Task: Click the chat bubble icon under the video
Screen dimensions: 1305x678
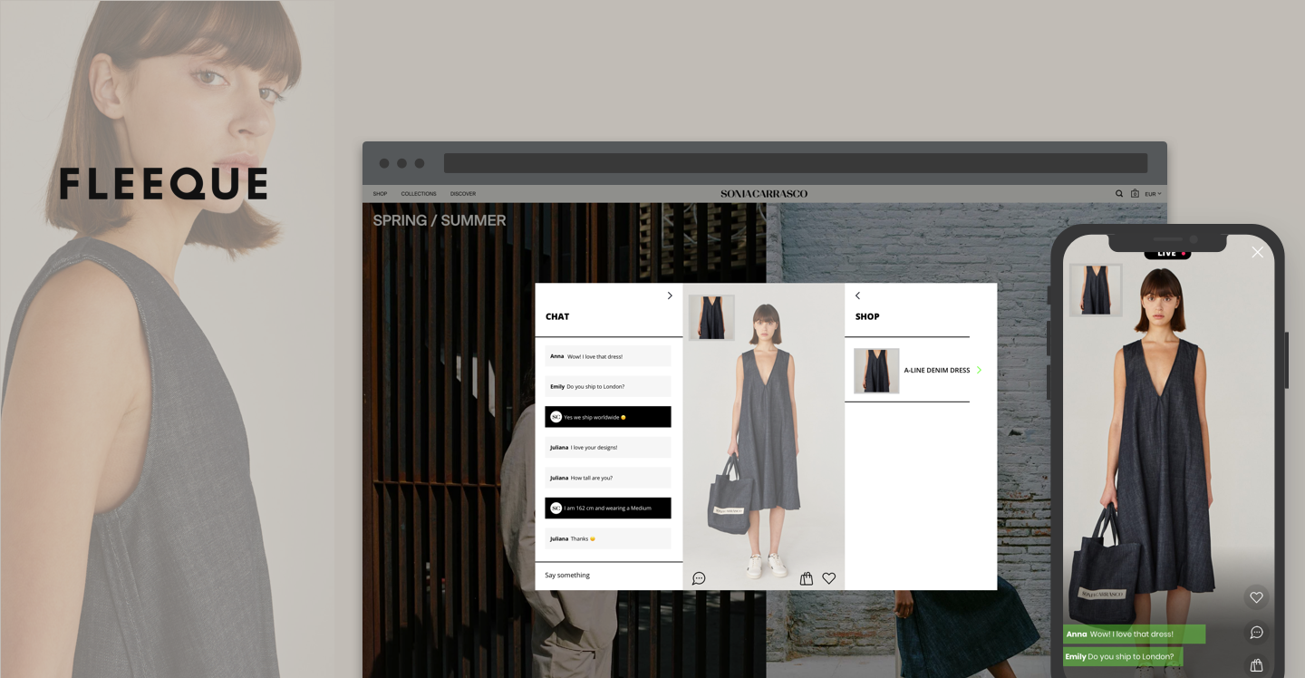Action: [699, 578]
